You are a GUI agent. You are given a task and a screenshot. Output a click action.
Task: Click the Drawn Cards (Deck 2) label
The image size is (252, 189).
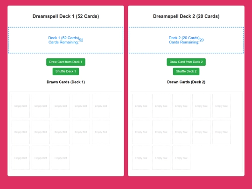click(x=186, y=82)
